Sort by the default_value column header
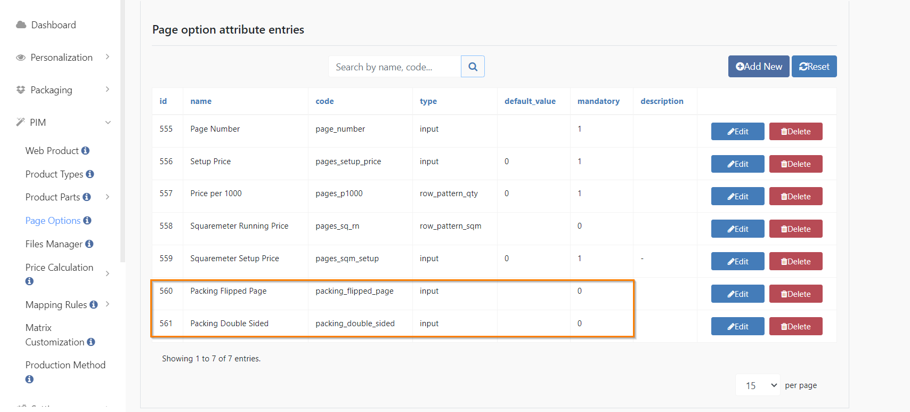The height and width of the screenshot is (412, 910). (530, 101)
